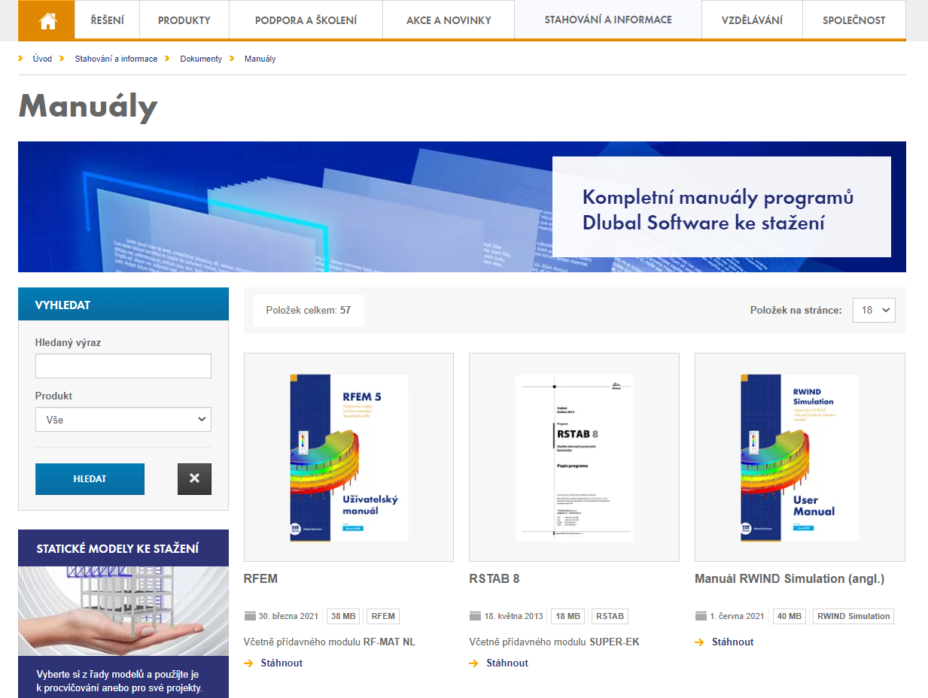The width and height of the screenshot is (928, 698).
Task: Click inside the Hledaný výraz input field
Action: tap(123, 366)
